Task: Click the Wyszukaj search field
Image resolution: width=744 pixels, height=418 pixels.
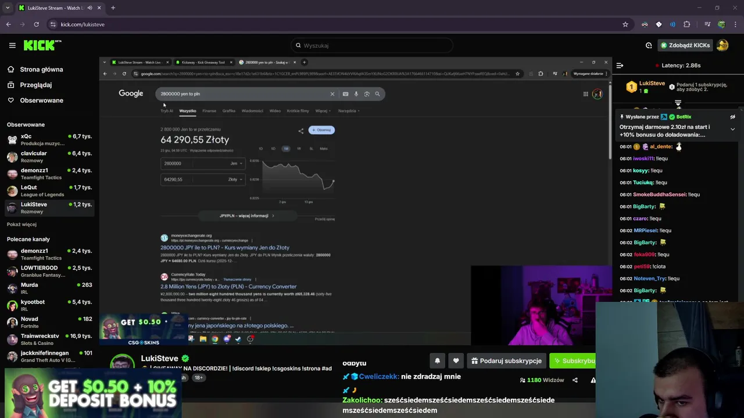Action: [372, 45]
